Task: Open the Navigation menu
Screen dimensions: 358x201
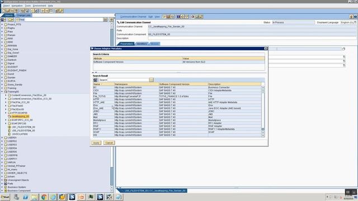Action: tap(17, 6)
